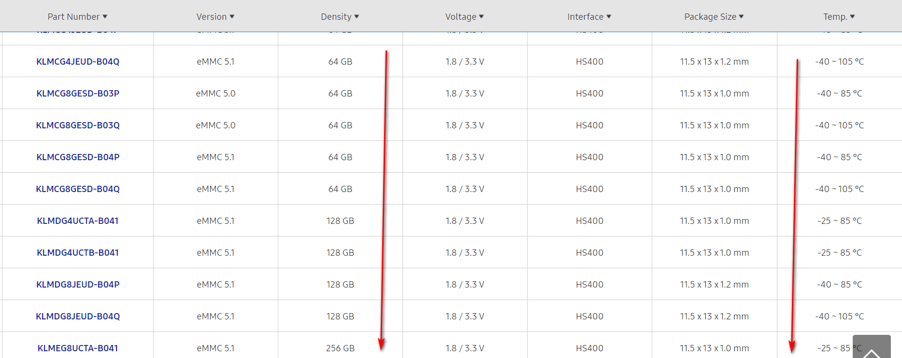The width and height of the screenshot is (902, 358).
Task: Open part KLMDG4UCTA-B041 link
Action: pos(78,221)
